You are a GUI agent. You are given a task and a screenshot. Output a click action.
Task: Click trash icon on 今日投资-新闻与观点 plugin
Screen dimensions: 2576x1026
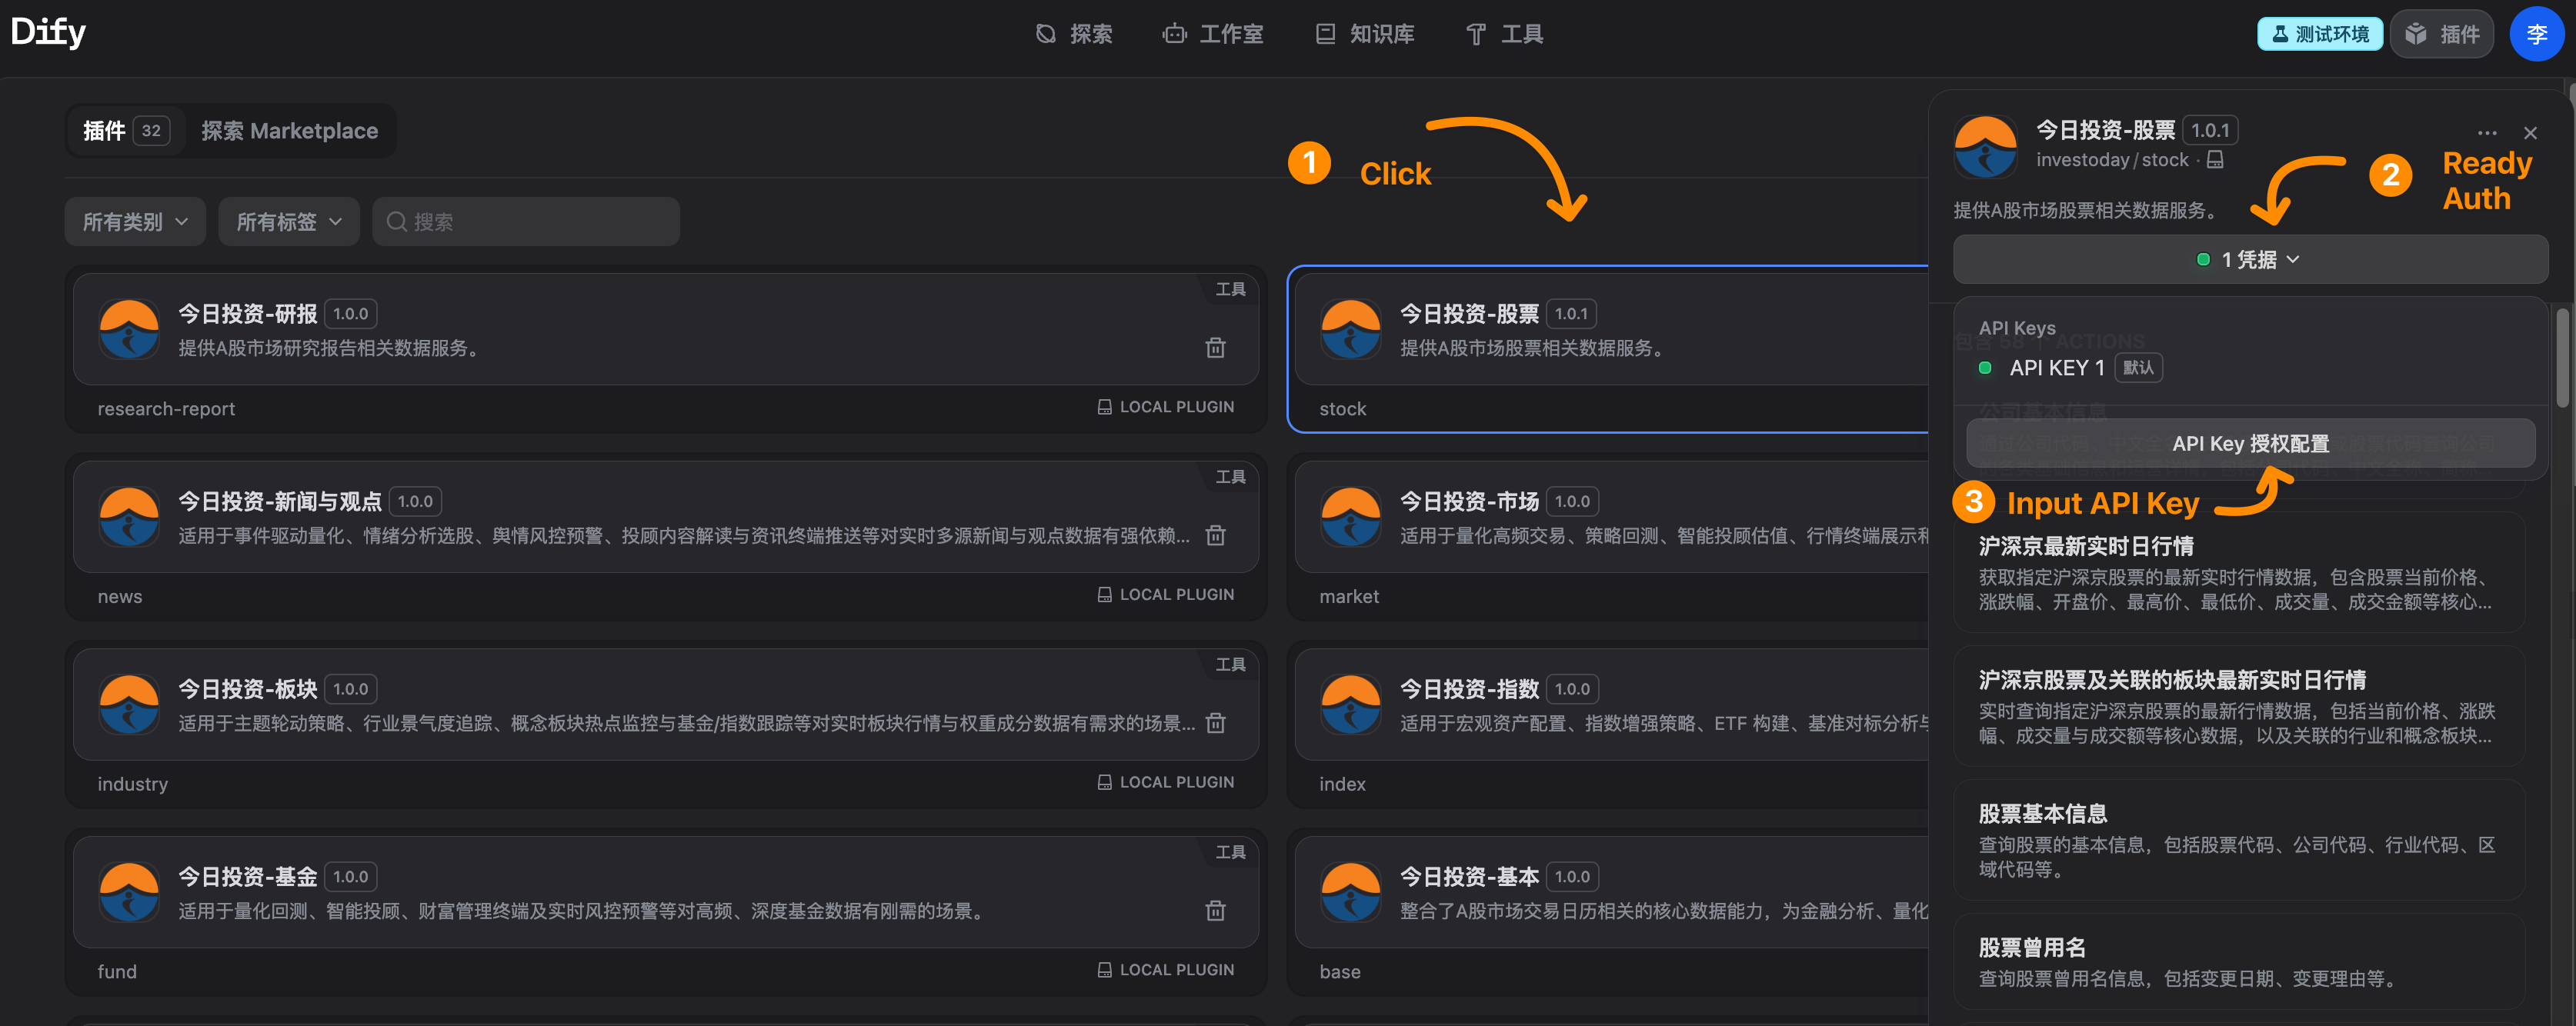(x=1215, y=535)
